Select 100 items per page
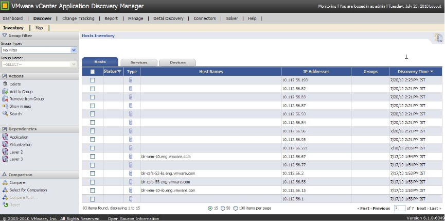This screenshot has height=221, width=445. click(235, 208)
